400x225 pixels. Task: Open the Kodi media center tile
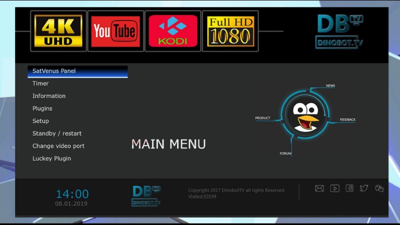pos(173,31)
